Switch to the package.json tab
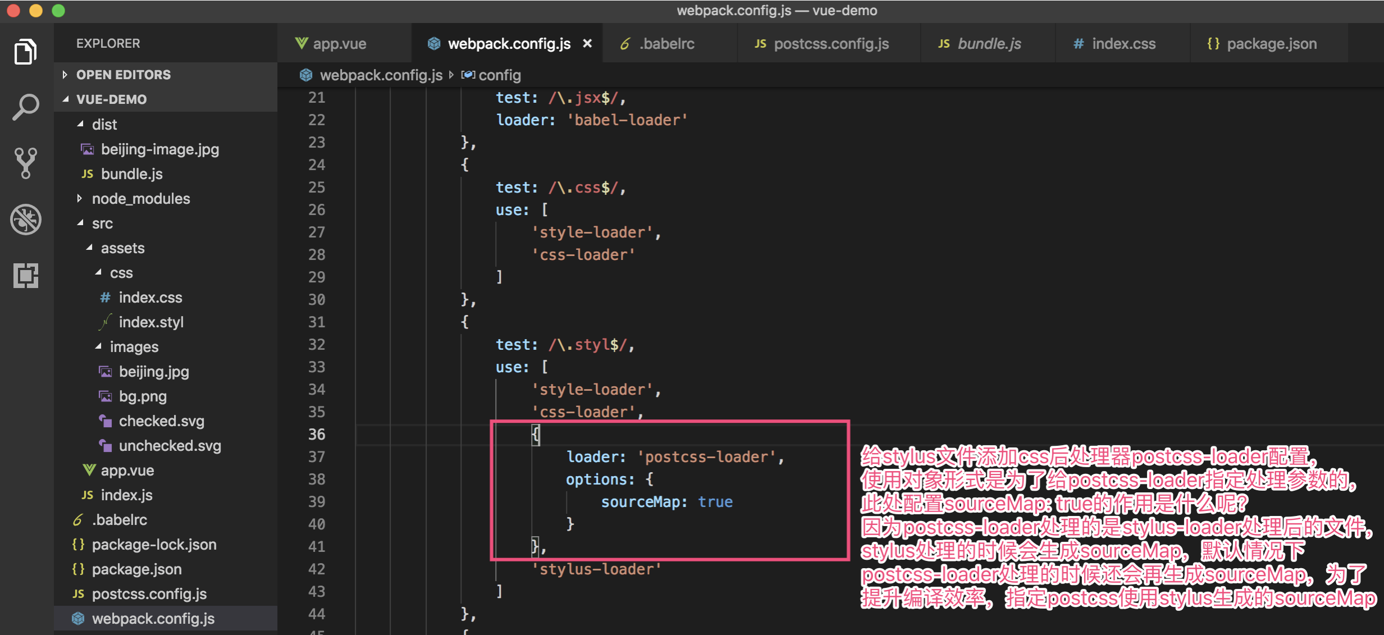The height and width of the screenshot is (635, 1384). 1271,44
